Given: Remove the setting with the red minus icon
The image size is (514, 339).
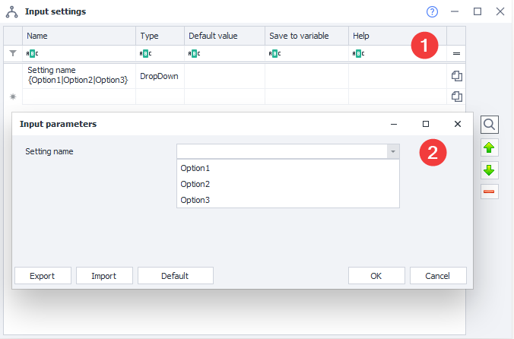Looking at the screenshot, I should coord(490,192).
